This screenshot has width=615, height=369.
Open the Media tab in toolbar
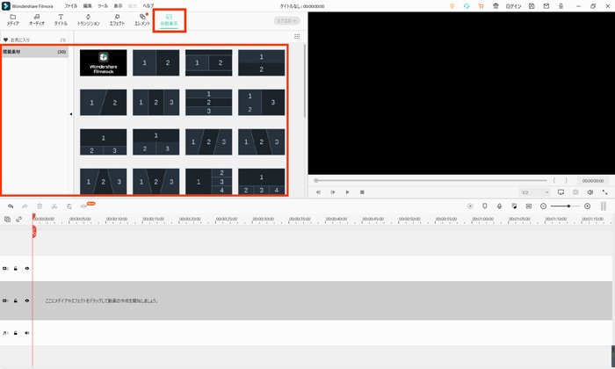coord(12,19)
